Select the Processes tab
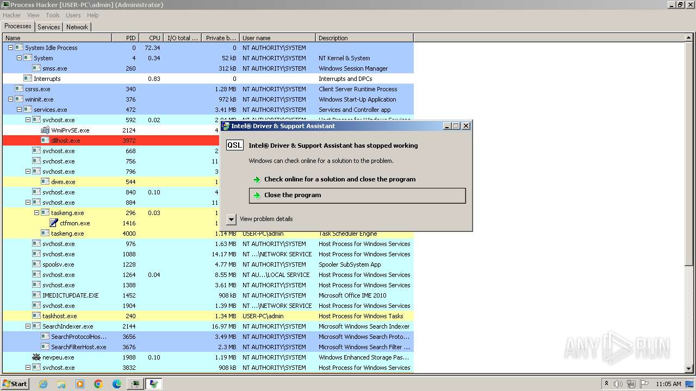Screen dimensions: 696x391 pos(18,26)
